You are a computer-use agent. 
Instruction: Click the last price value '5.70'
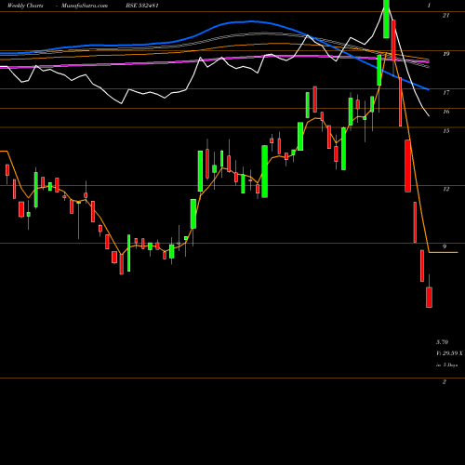coord(442,342)
